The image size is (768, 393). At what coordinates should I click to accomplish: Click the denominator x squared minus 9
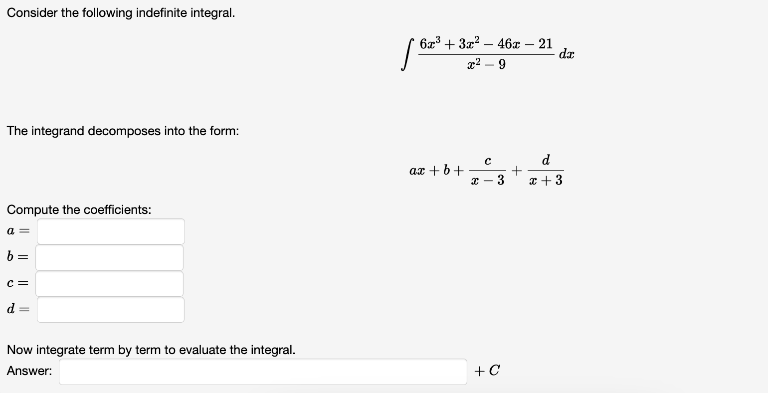pos(486,64)
